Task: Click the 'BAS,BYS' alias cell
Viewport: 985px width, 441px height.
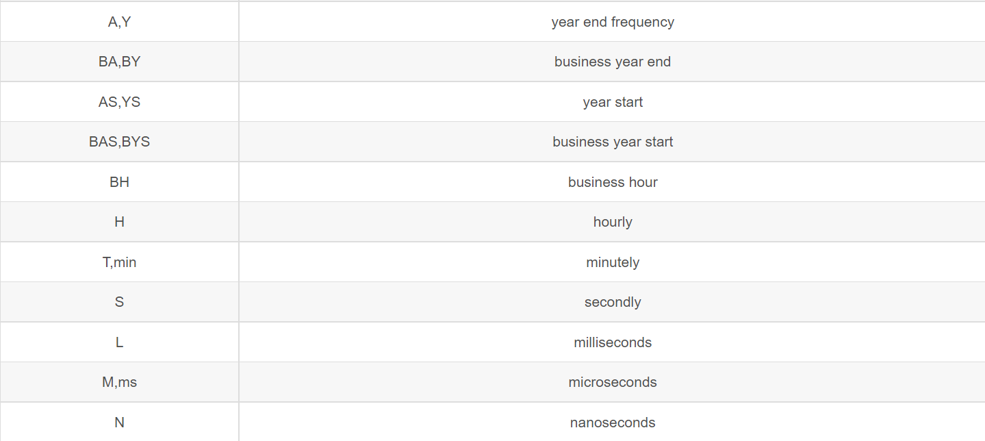Action: click(119, 142)
